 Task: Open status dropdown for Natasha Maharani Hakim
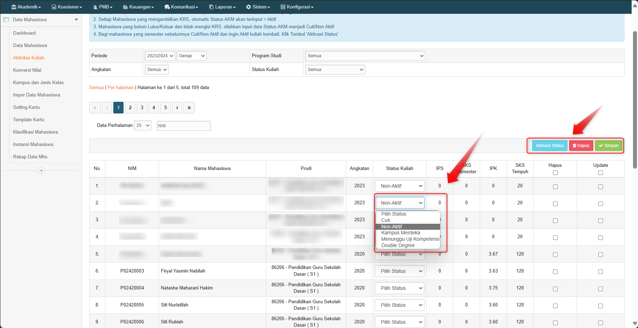click(x=399, y=288)
